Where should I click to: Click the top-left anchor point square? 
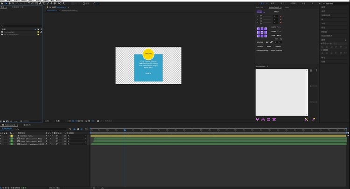(x=259, y=29)
